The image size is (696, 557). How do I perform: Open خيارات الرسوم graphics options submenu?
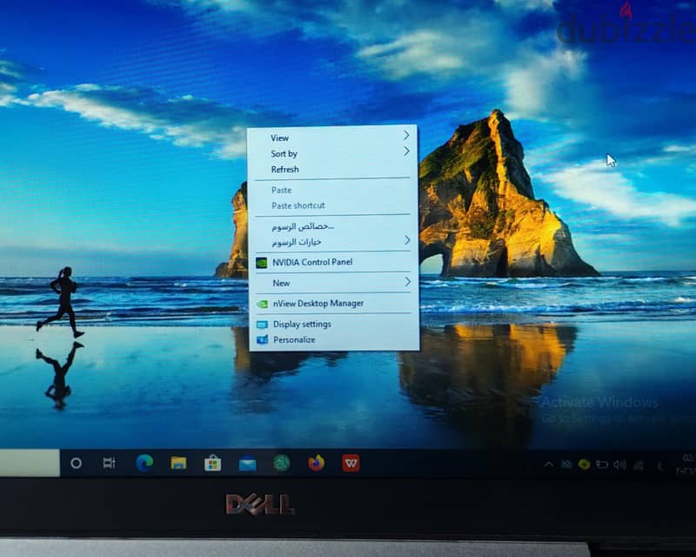pos(333,242)
